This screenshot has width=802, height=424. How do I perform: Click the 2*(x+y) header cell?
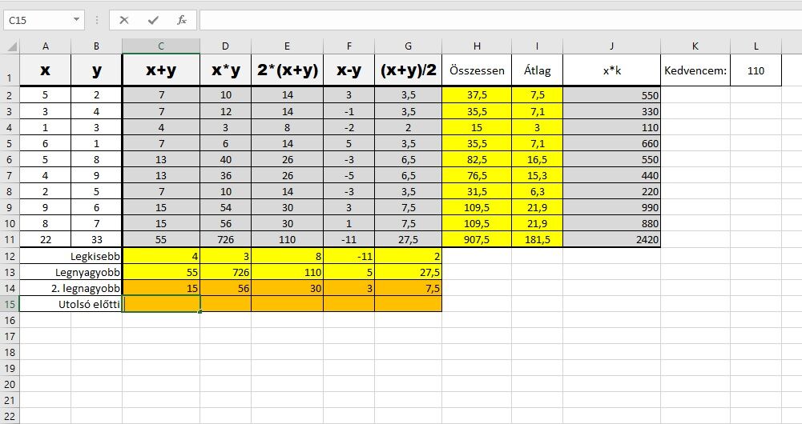(x=287, y=70)
